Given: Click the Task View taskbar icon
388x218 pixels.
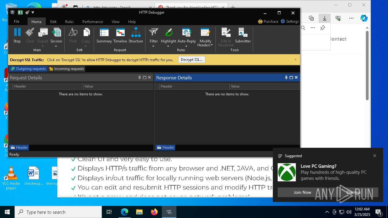Looking at the screenshot, I should coord(109,212).
